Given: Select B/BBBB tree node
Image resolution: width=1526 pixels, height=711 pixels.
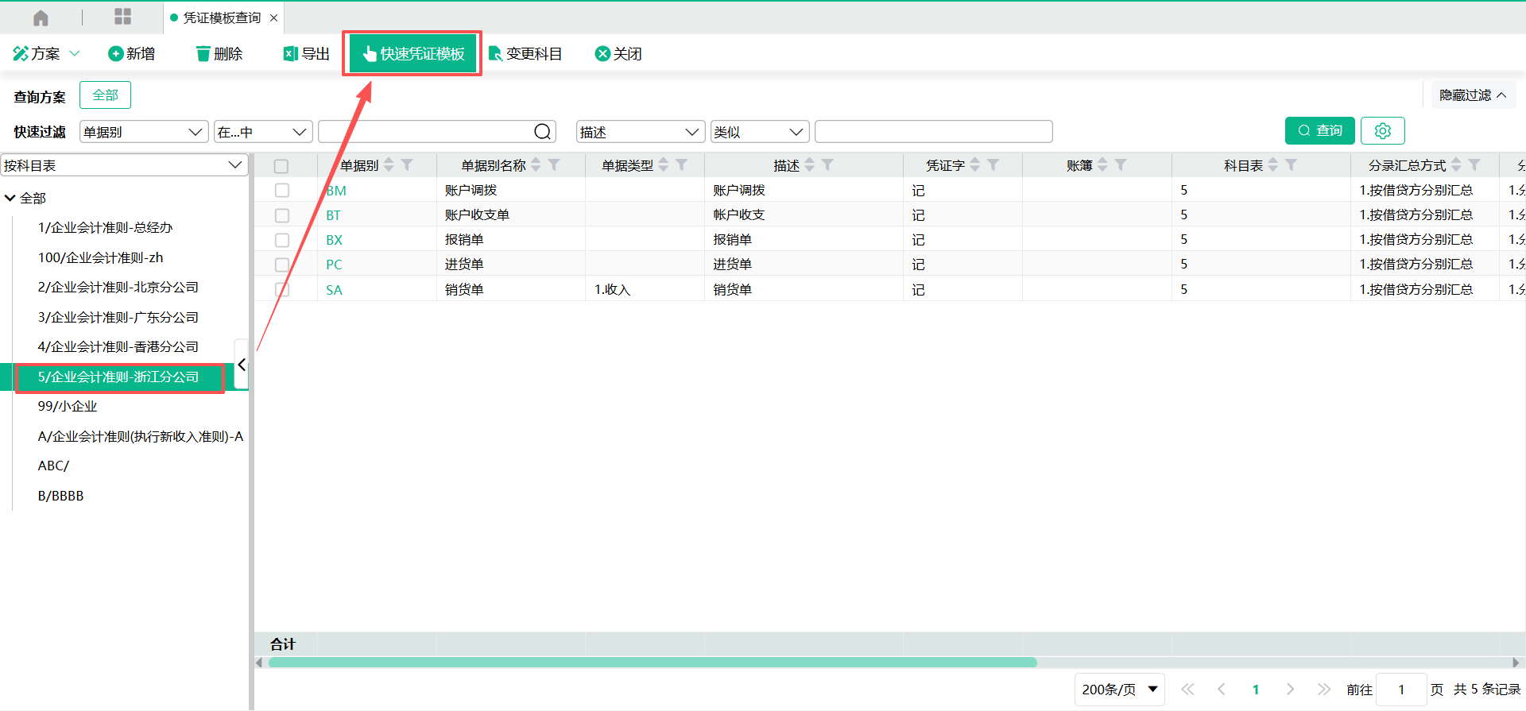Looking at the screenshot, I should point(60,496).
